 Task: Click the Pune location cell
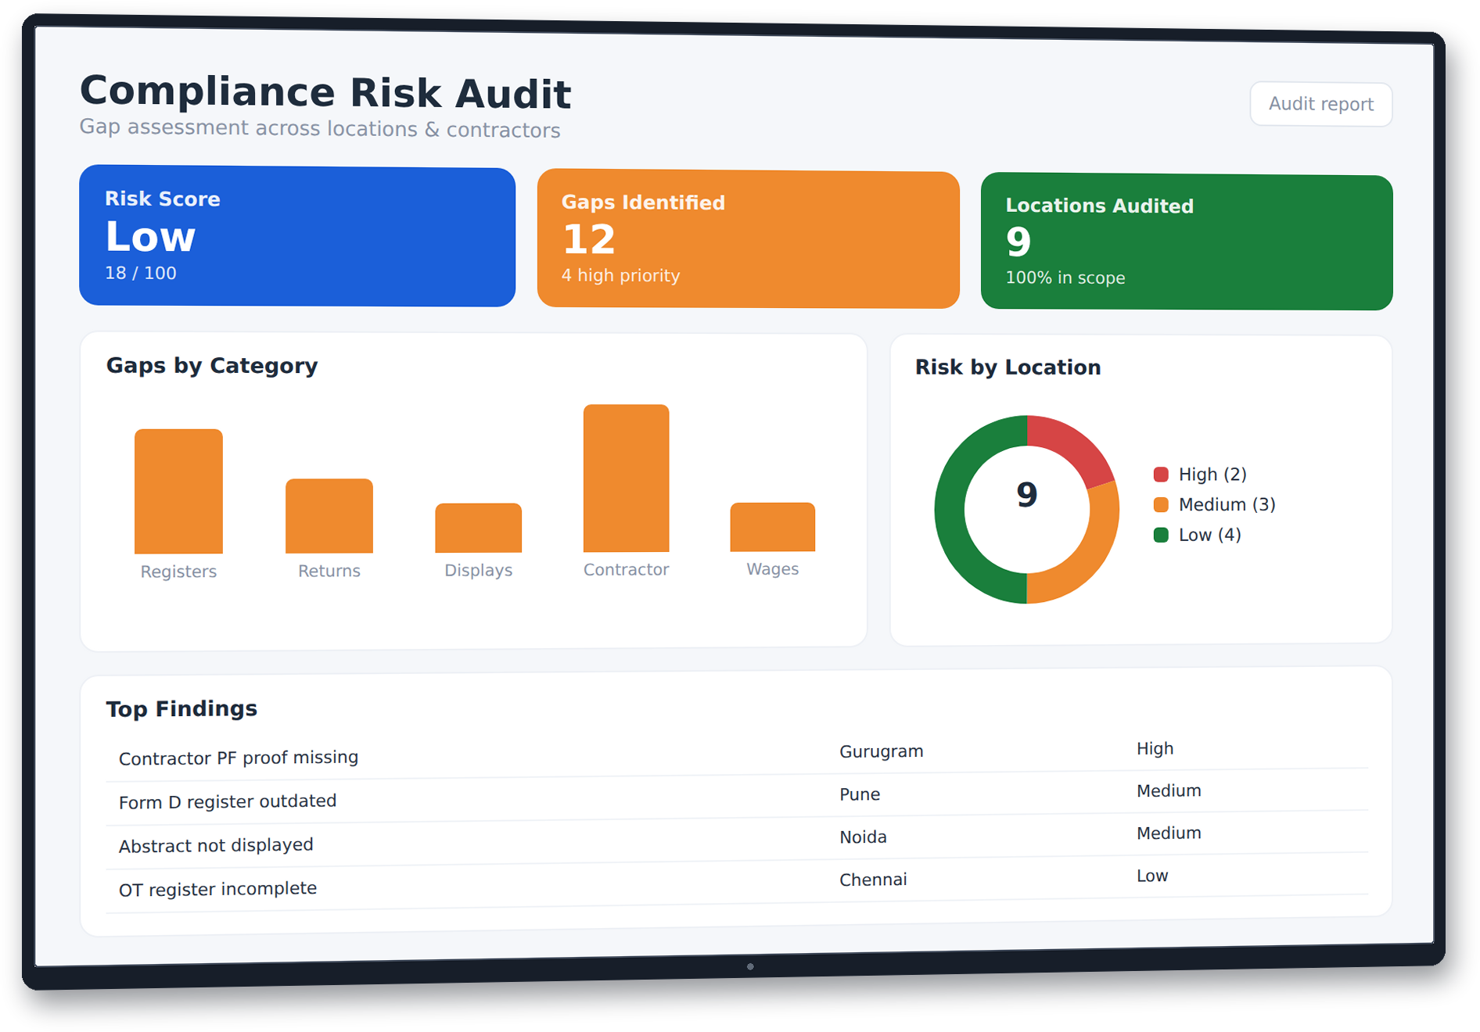point(859,794)
